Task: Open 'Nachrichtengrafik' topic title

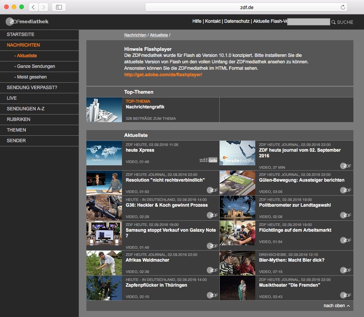Action: pos(145,107)
